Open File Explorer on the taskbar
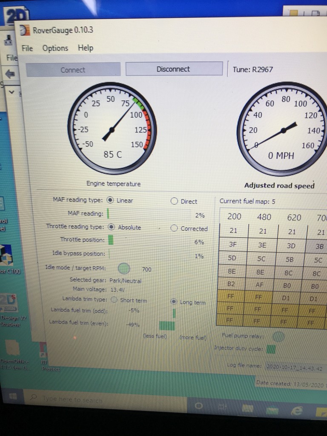 [x=247, y=408]
